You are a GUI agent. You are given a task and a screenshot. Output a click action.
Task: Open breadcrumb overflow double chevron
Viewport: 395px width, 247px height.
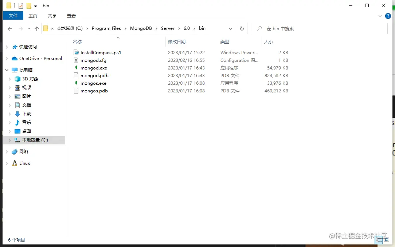[52, 29]
